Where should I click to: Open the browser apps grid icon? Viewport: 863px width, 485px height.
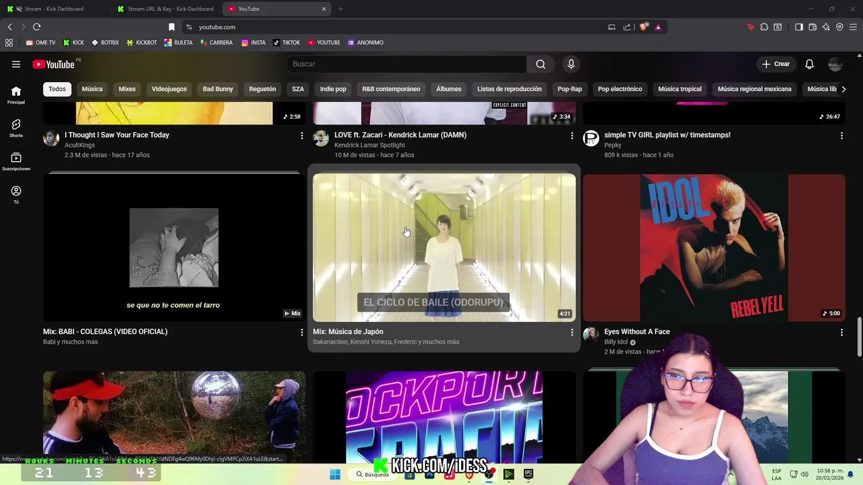coord(9,42)
